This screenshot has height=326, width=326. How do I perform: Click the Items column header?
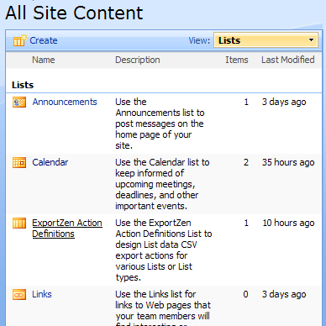tap(237, 60)
